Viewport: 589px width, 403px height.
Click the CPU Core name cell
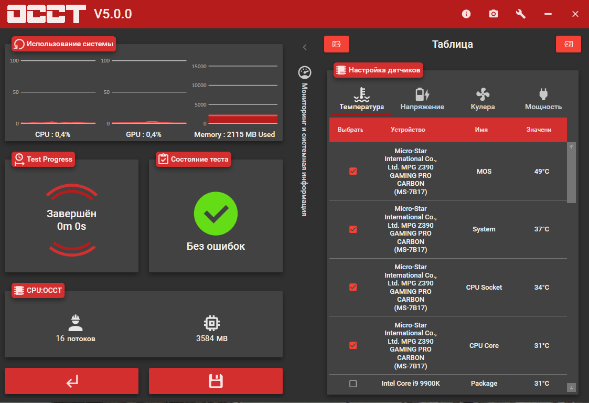pyautogui.click(x=484, y=345)
